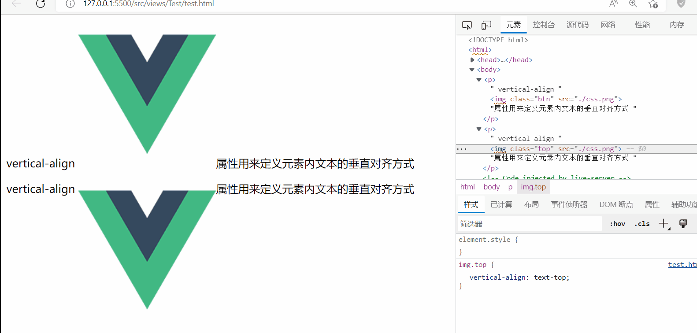The height and width of the screenshot is (333, 697).
Task: Select the 已计算 pane tab
Action: (501, 204)
